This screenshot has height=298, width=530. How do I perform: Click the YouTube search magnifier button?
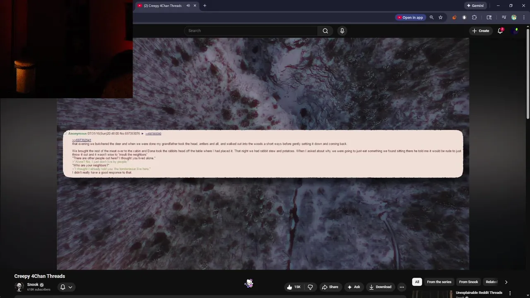(x=325, y=31)
